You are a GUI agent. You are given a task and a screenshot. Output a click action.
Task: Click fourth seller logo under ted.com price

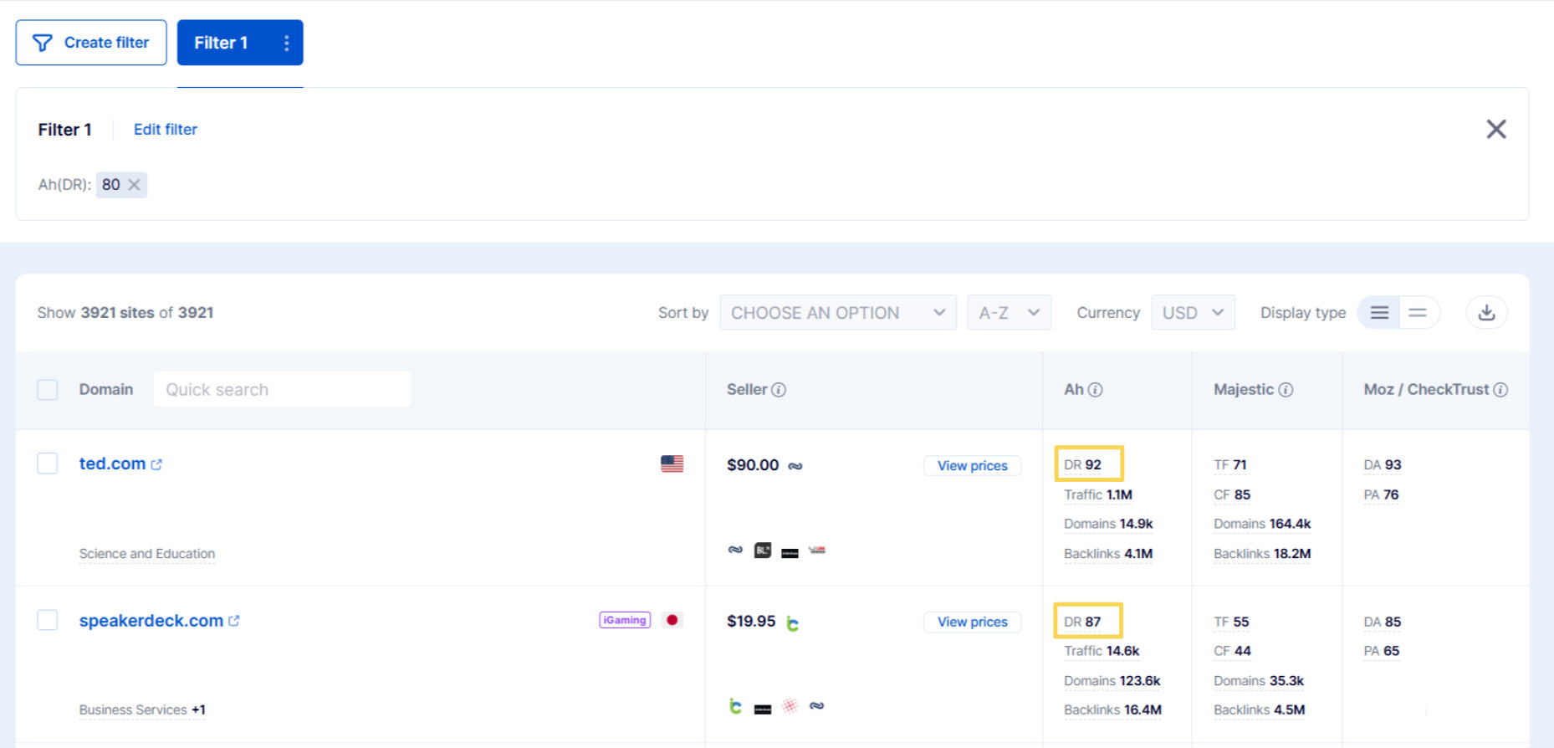coord(817,550)
